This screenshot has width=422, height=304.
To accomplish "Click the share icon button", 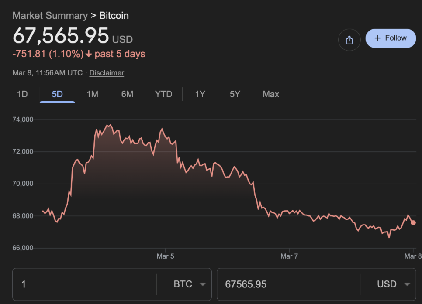I will coord(349,40).
